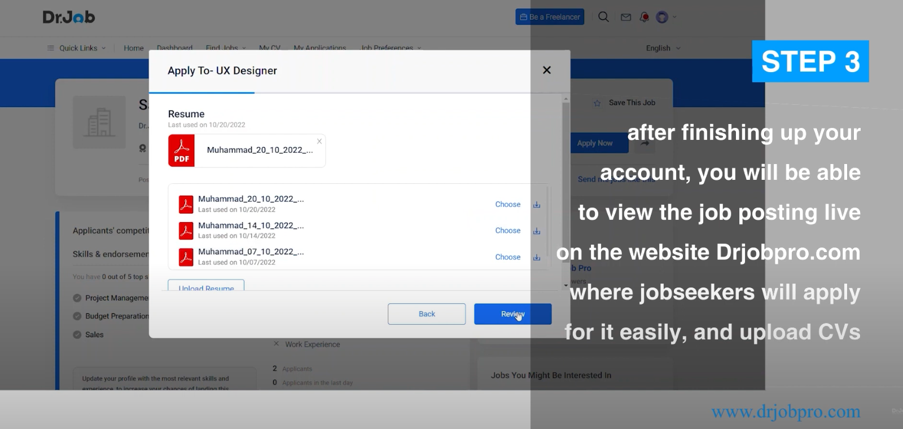This screenshot has width=903, height=429.
Task: Choose the Muhammad_14_10_2022 resume
Action: [508, 231]
